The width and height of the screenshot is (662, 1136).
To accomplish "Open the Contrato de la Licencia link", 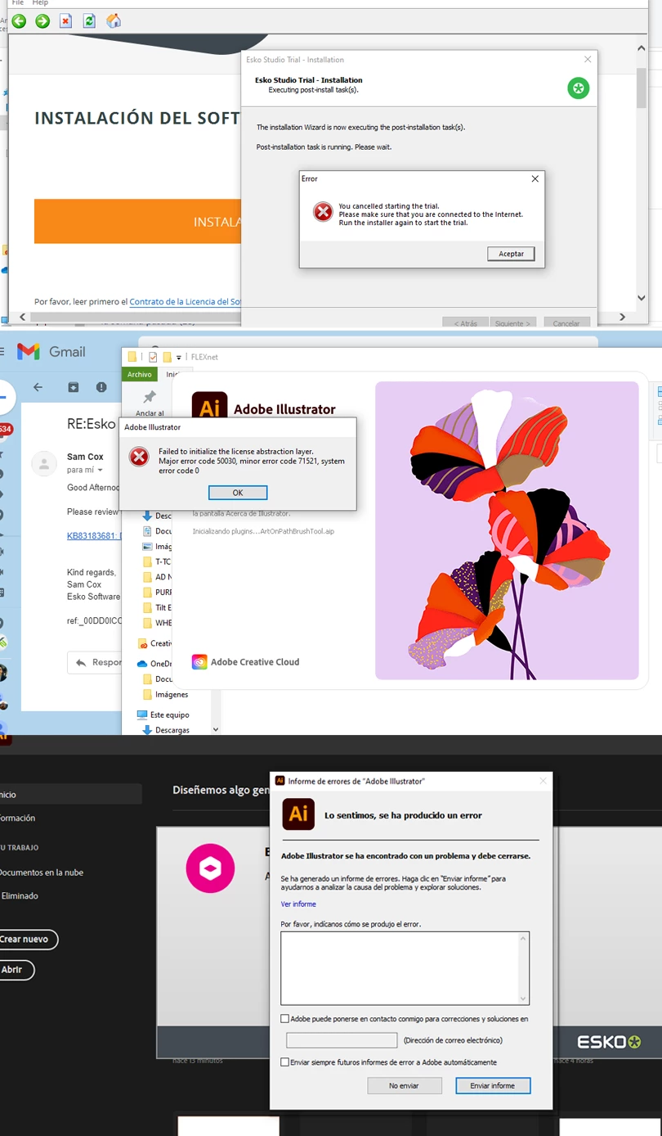I will [x=186, y=302].
